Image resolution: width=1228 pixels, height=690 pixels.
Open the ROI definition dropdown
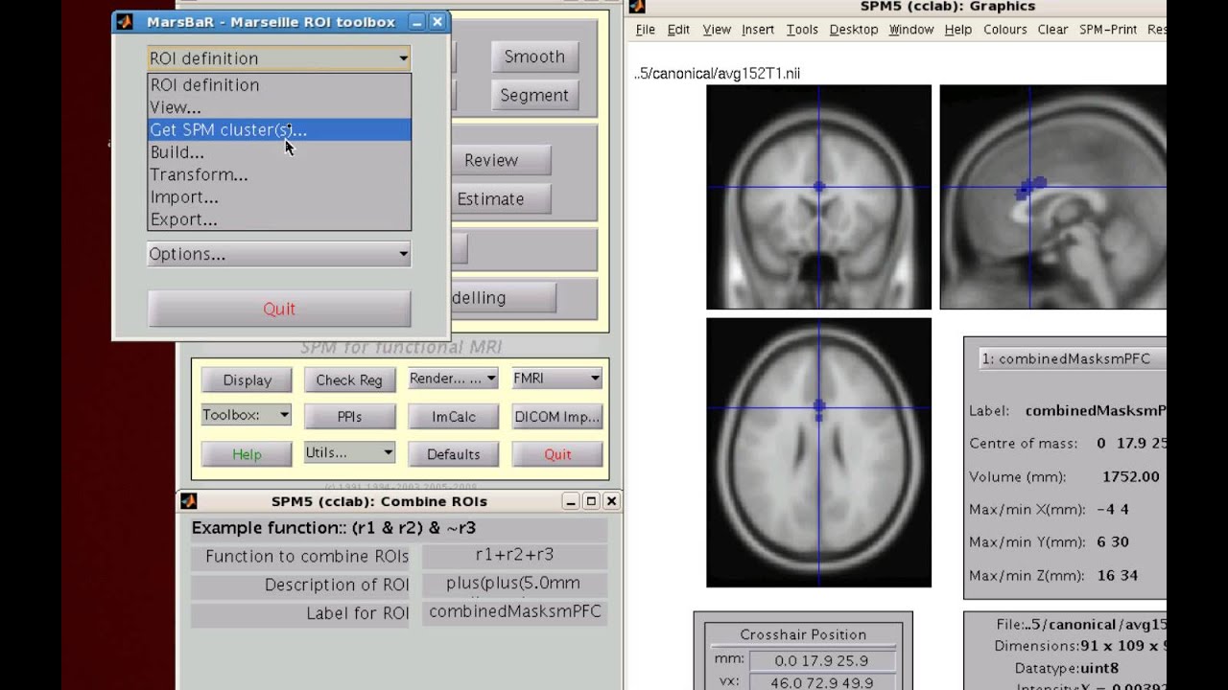click(279, 58)
